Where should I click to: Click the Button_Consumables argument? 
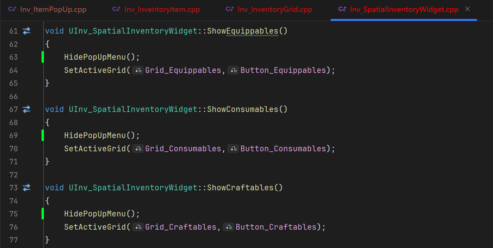click(283, 149)
